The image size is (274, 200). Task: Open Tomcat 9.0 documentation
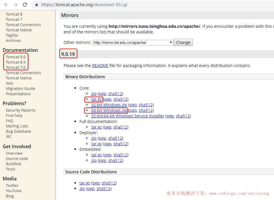point(16,57)
